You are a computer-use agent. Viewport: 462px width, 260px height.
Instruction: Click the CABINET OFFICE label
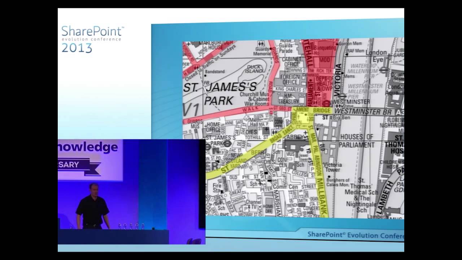[291, 61]
